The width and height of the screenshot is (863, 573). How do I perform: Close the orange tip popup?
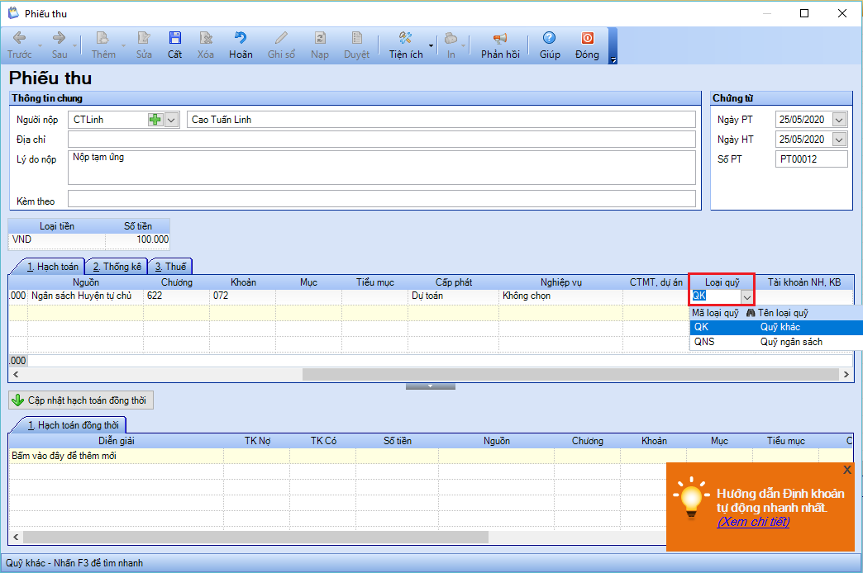tap(846, 470)
